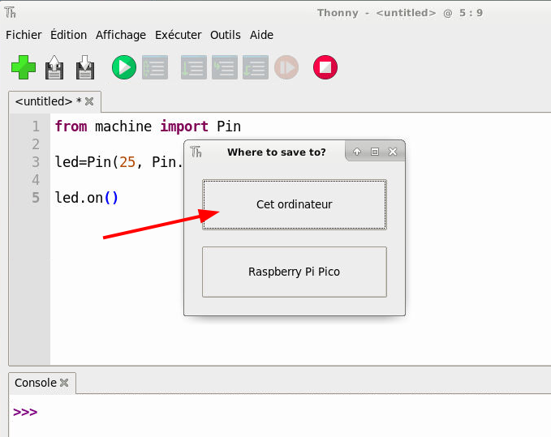Click code line 'from machine import Pin'
The image size is (551, 437).
[x=148, y=126]
